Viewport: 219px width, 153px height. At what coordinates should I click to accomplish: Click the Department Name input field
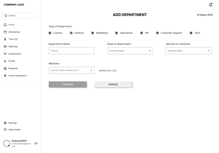pos(71,51)
